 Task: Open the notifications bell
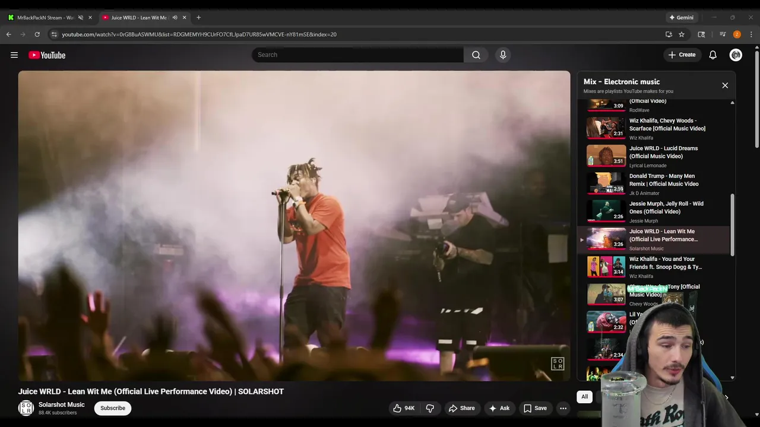pos(712,55)
